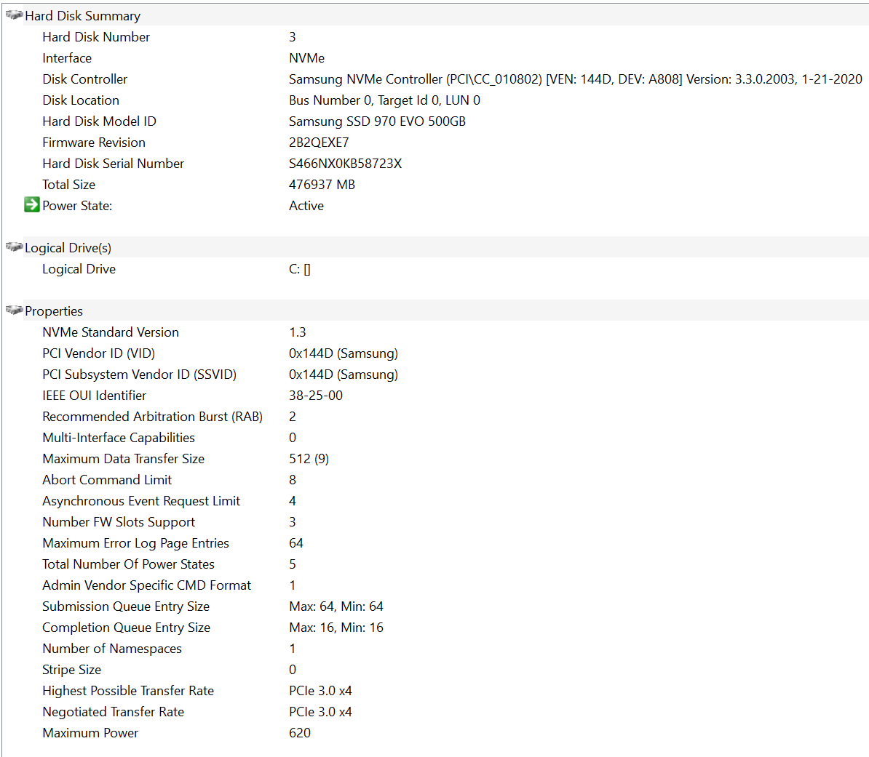Select the Recommended Arbitration Burst (RAB) label
869x757 pixels.
point(152,417)
